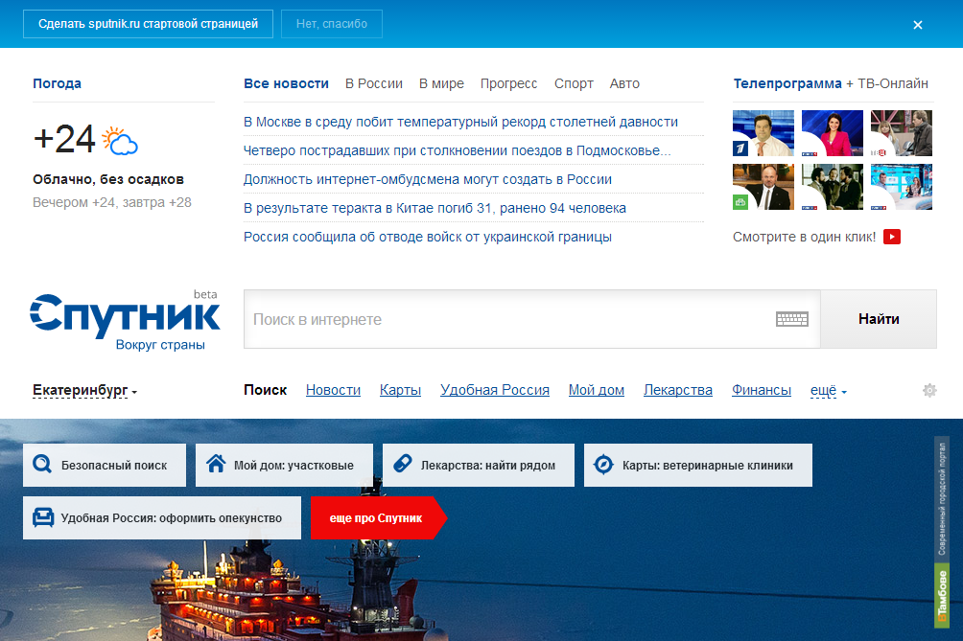Expand the Екатеринбург city dropdown

(x=84, y=391)
